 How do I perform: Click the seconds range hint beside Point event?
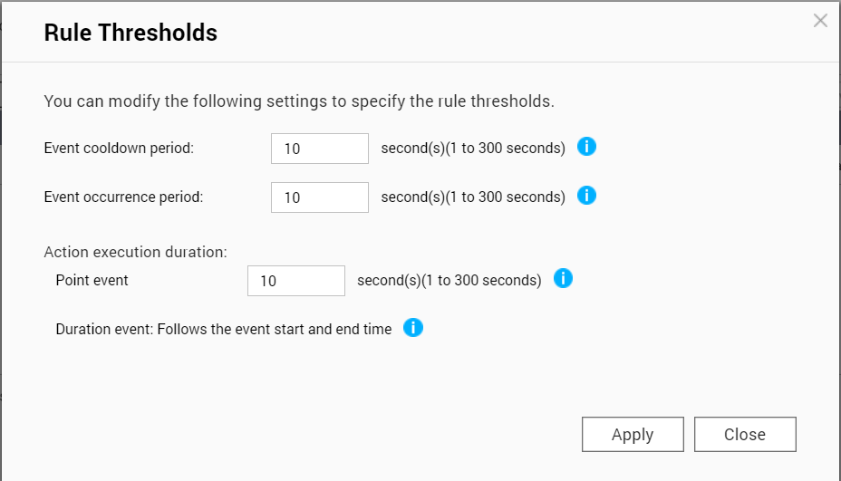pyautogui.click(x=449, y=281)
